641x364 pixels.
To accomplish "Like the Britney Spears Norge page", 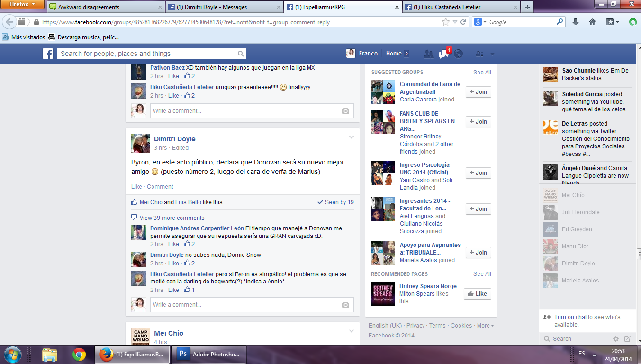I will pyautogui.click(x=478, y=294).
